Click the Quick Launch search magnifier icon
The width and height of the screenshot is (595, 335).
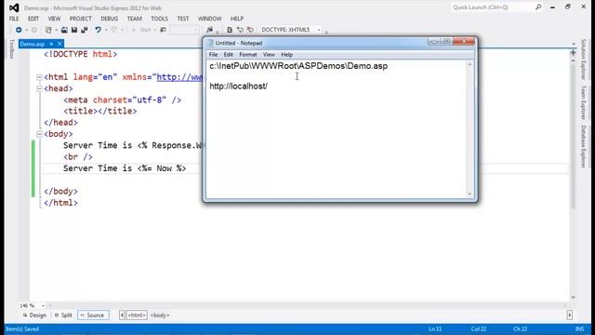tap(538, 7)
